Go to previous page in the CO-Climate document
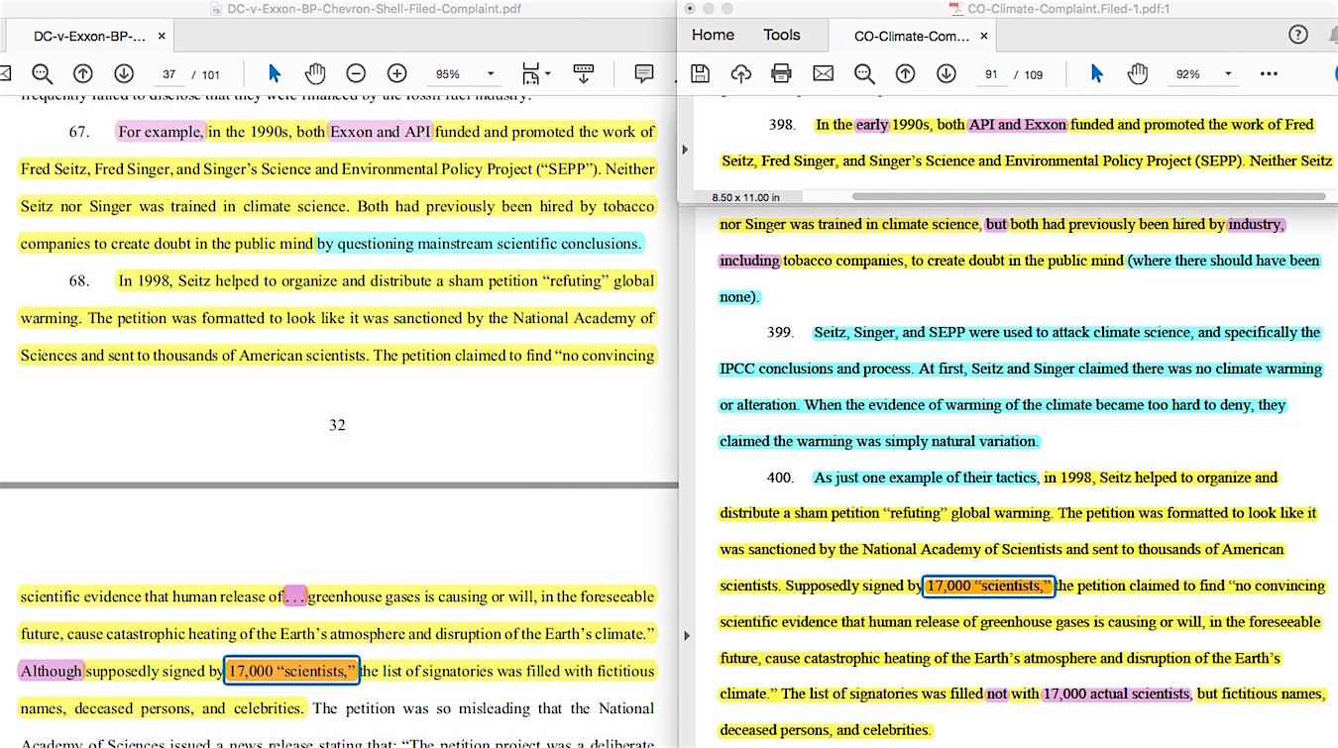 pyautogui.click(x=905, y=74)
